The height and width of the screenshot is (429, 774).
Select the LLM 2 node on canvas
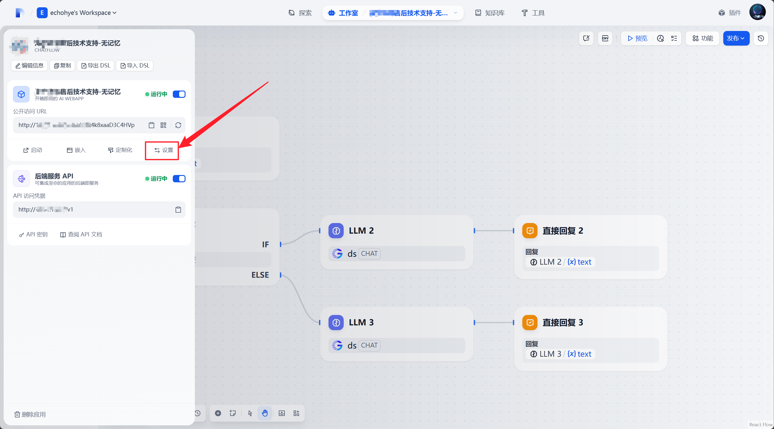[396, 231]
